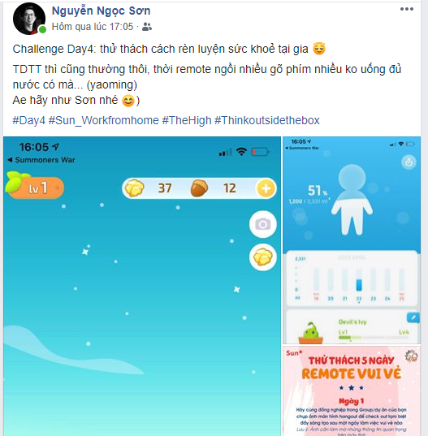Open the post timestamp Hôm qua lúc 17:05
This screenshot has width=428, height=436.
(93, 27)
